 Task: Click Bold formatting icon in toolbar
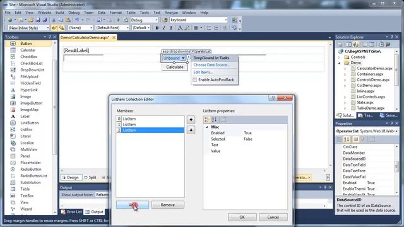click(x=157, y=28)
